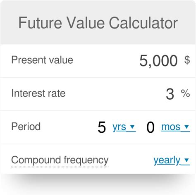Click the percent symbol beside interest rate
The image size is (196, 196).
coord(185,93)
